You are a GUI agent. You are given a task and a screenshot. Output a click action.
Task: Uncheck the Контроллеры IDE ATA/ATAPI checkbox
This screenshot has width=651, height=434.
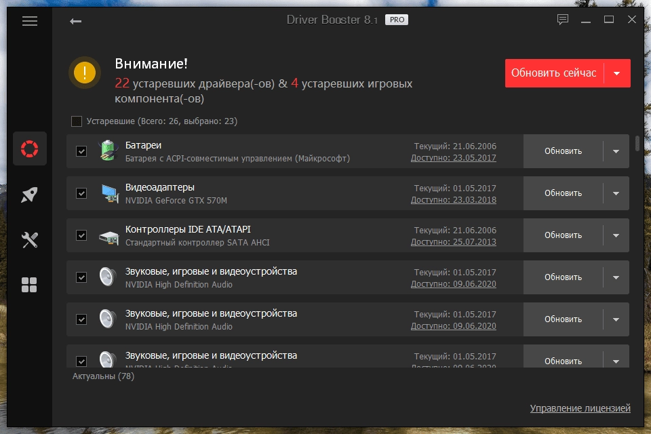(x=81, y=235)
